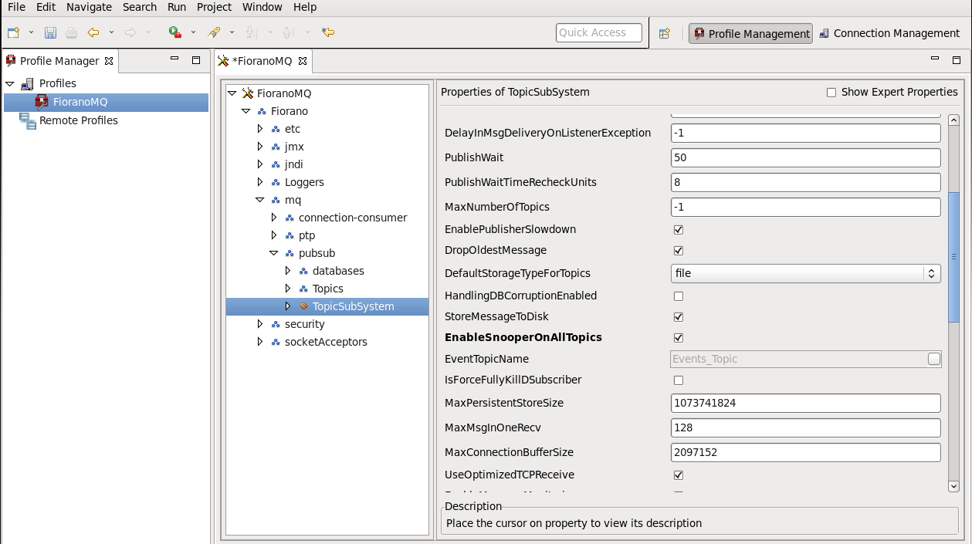Toggle HandlingDBCorruptionEnabled checkbox
972x544 pixels.
coord(679,296)
